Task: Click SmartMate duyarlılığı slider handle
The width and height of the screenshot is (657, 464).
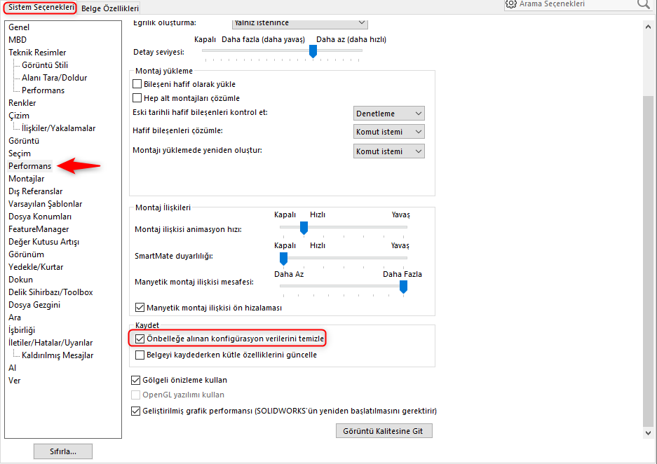Action: 284,259
